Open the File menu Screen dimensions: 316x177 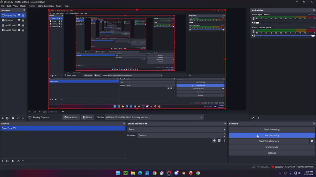pos(3,6)
